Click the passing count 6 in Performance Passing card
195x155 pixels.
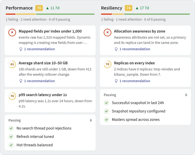click(x=91, y=120)
